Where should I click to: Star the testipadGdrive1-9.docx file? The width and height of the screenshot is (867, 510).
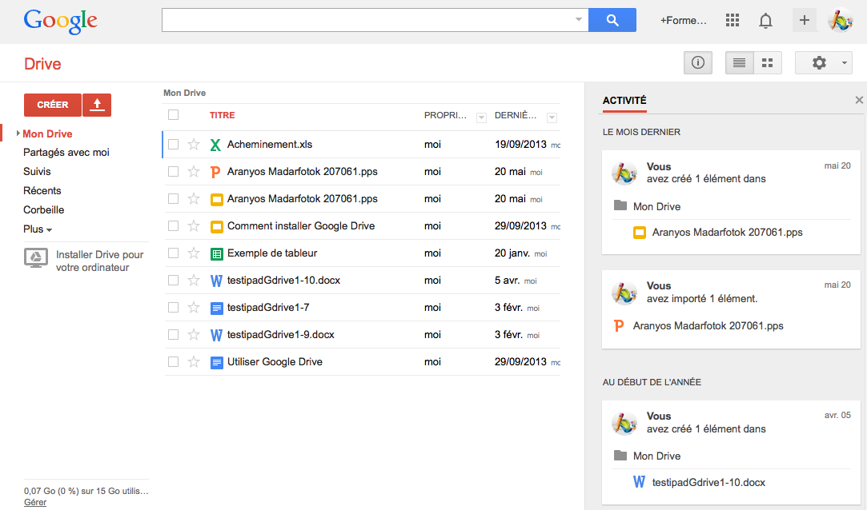[194, 334]
